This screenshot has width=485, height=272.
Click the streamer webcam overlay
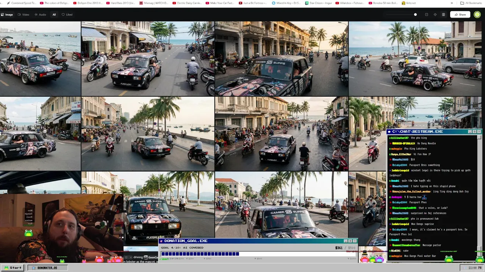click(61, 229)
